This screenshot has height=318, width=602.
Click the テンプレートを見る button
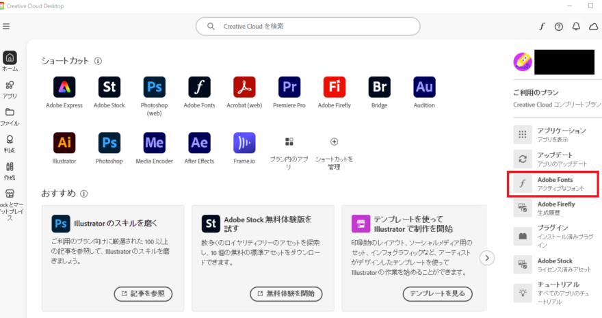[x=438, y=294]
